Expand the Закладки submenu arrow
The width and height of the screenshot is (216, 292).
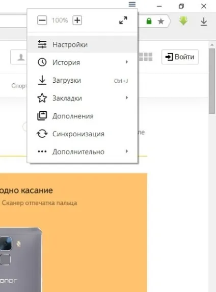tap(127, 98)
